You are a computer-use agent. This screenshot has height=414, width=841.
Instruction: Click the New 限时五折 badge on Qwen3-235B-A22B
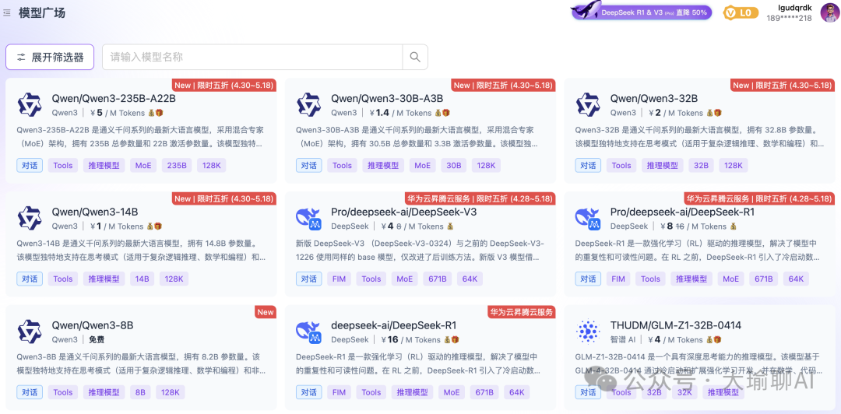click(x=224, y=86)
